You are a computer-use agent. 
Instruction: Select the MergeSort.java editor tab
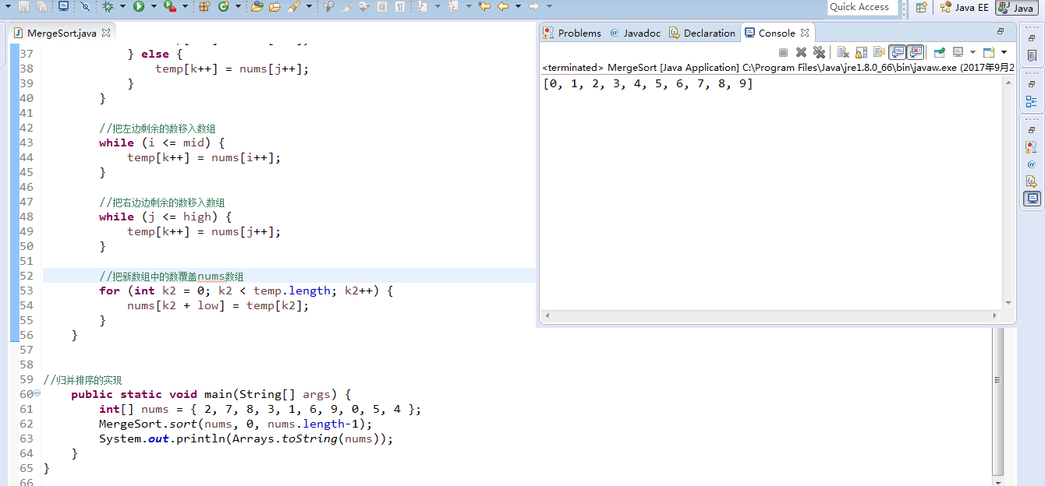click(62, 33)
